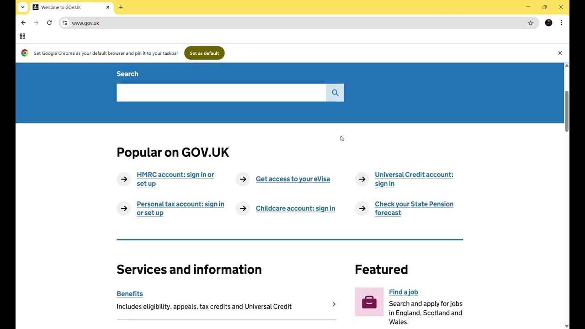Screen dimensions: 585x329
Task: Open Check your State Pension forecast
Action: tap(414, 208)
